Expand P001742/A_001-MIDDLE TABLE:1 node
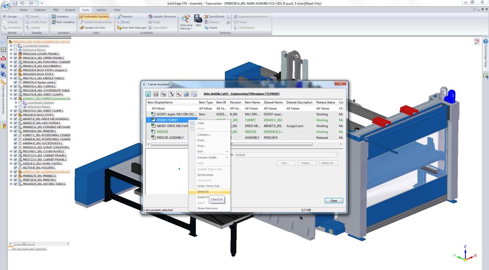 11,78
